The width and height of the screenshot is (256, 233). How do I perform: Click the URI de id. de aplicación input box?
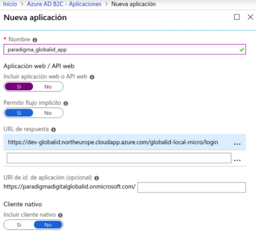pos(191,188)
